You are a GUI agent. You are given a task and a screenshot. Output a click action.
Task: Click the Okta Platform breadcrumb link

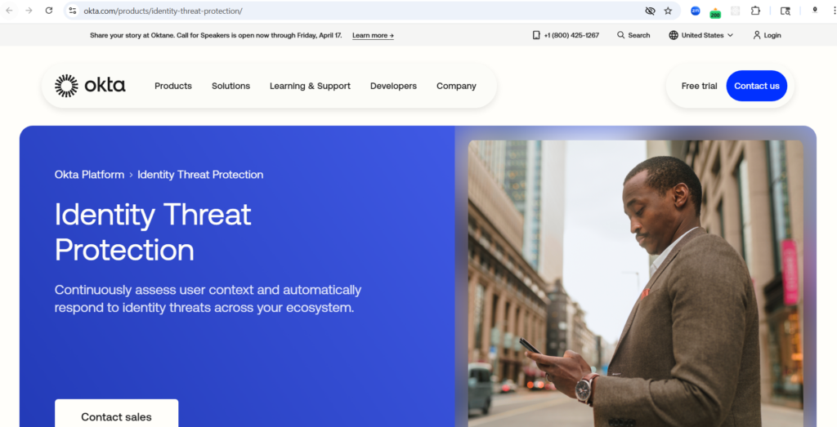[x=89, y=174]
